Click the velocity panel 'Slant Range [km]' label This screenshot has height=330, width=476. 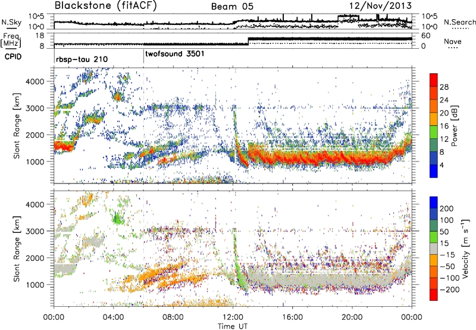coord(17,248)
